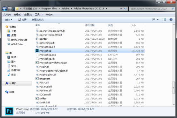Sort by Date modified (修改日期) column
This screenshot has height=118, width=177.
(90, 25)
